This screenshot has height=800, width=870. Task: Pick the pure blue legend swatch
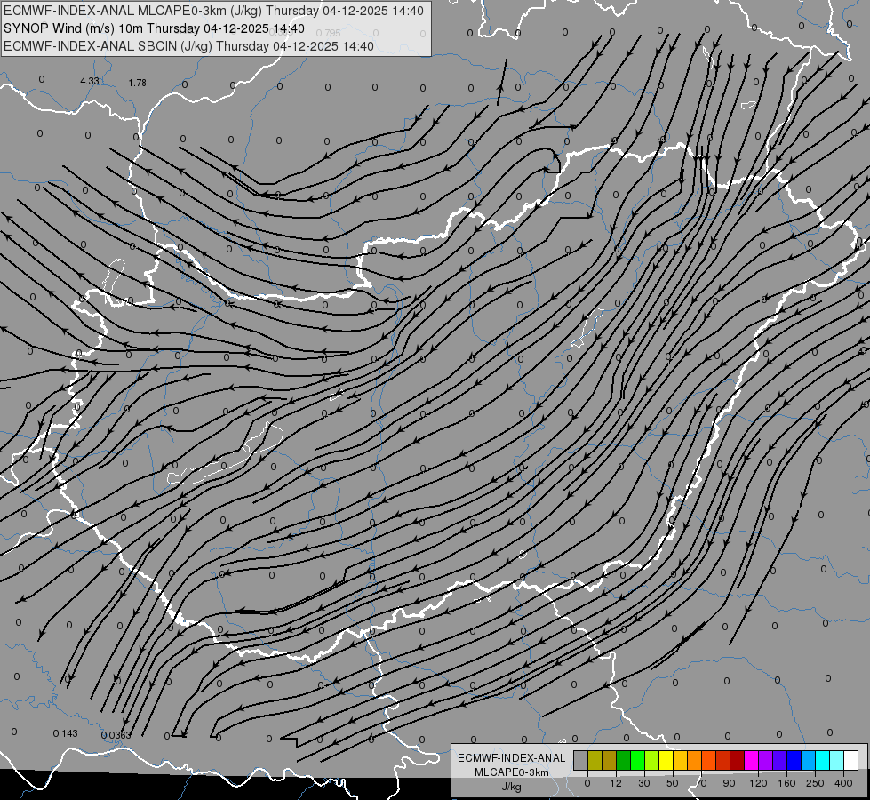(794, 760)
